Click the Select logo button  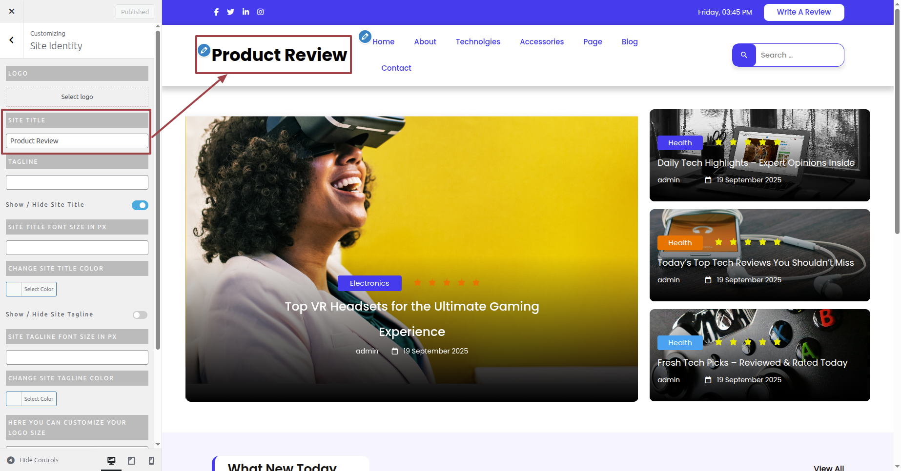coord(77,97)
